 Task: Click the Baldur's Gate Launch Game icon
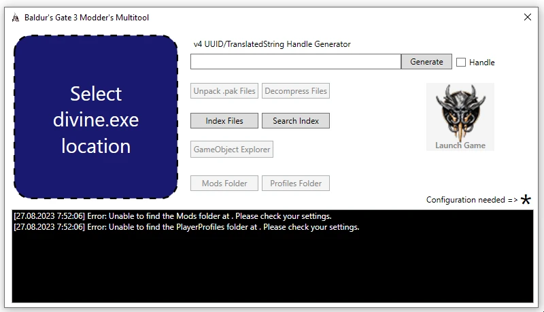point(460,117)
